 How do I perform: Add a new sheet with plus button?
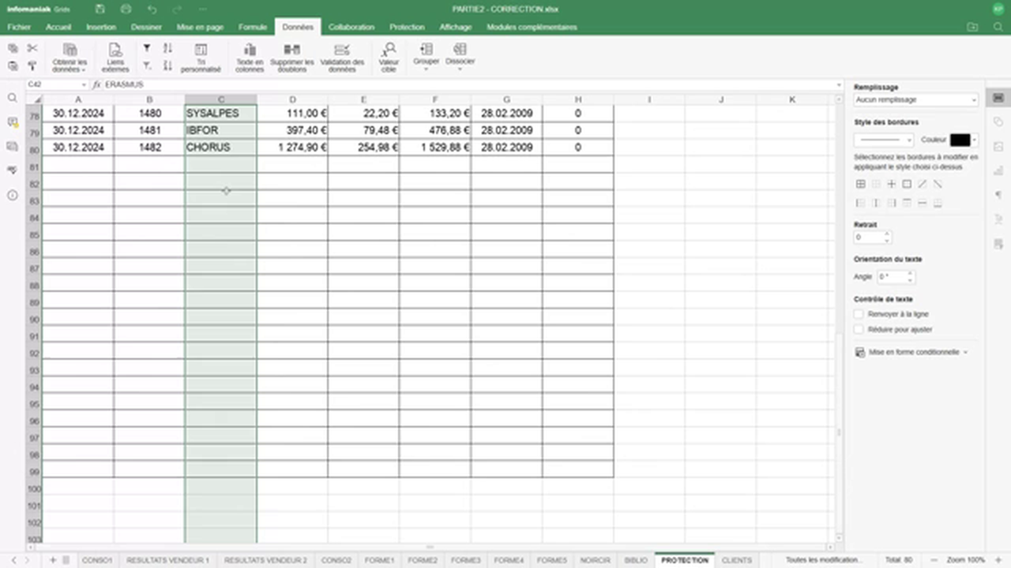coord(53,560)
